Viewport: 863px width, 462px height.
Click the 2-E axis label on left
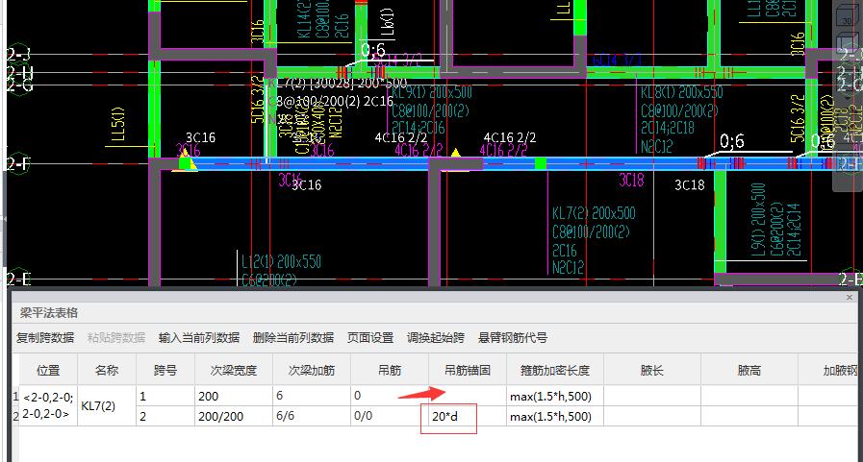(x=18, y=280)
